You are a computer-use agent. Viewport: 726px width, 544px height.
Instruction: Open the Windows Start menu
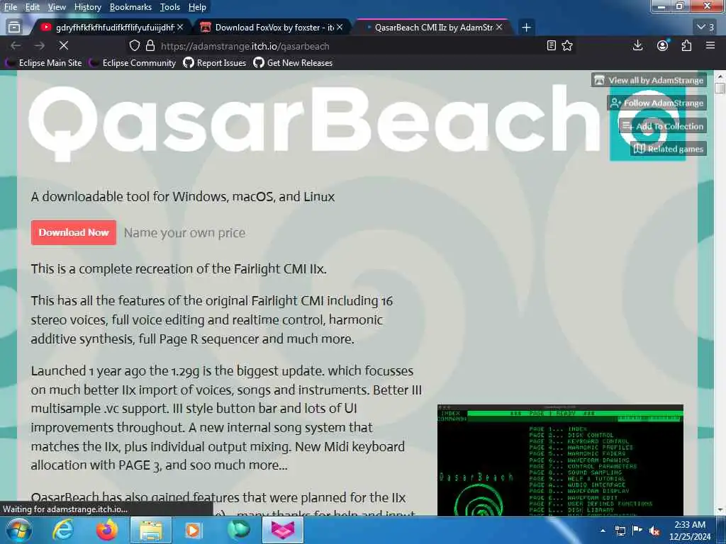[18, 530]
